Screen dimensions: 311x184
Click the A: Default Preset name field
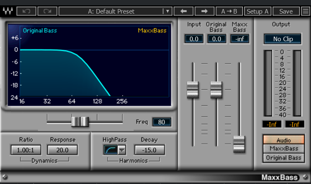tap(111, 11)
